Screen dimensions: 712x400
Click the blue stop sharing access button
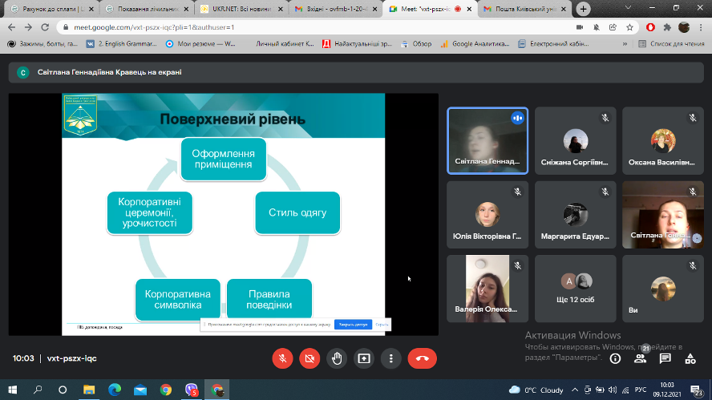pos(353,324)
